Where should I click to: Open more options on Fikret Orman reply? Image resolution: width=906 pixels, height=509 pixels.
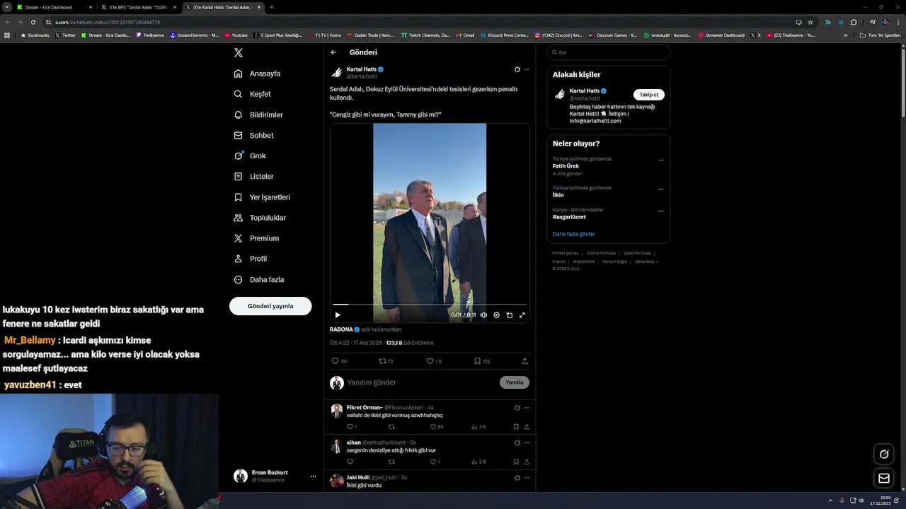(527, 408)
